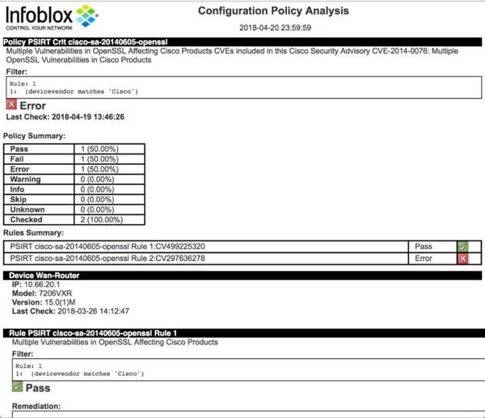Click the Rule PSIRT cisco-sa-20140605-openssl Rule 1 header
The height and width of the screenshot is (418, 485).
[x=244, y=333]
